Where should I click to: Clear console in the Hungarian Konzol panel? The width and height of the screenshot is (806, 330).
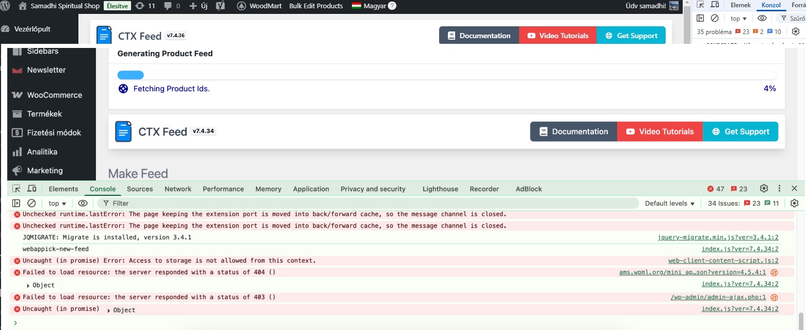[715, 18]
